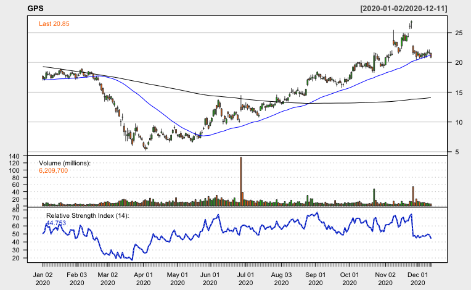Click the late-October volume spike bar
471x290 pixels.
tap(374, 197)
